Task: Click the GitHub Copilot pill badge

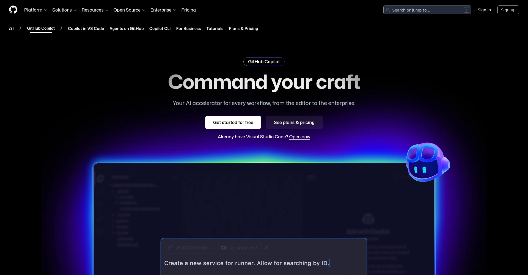Action: 264,62
